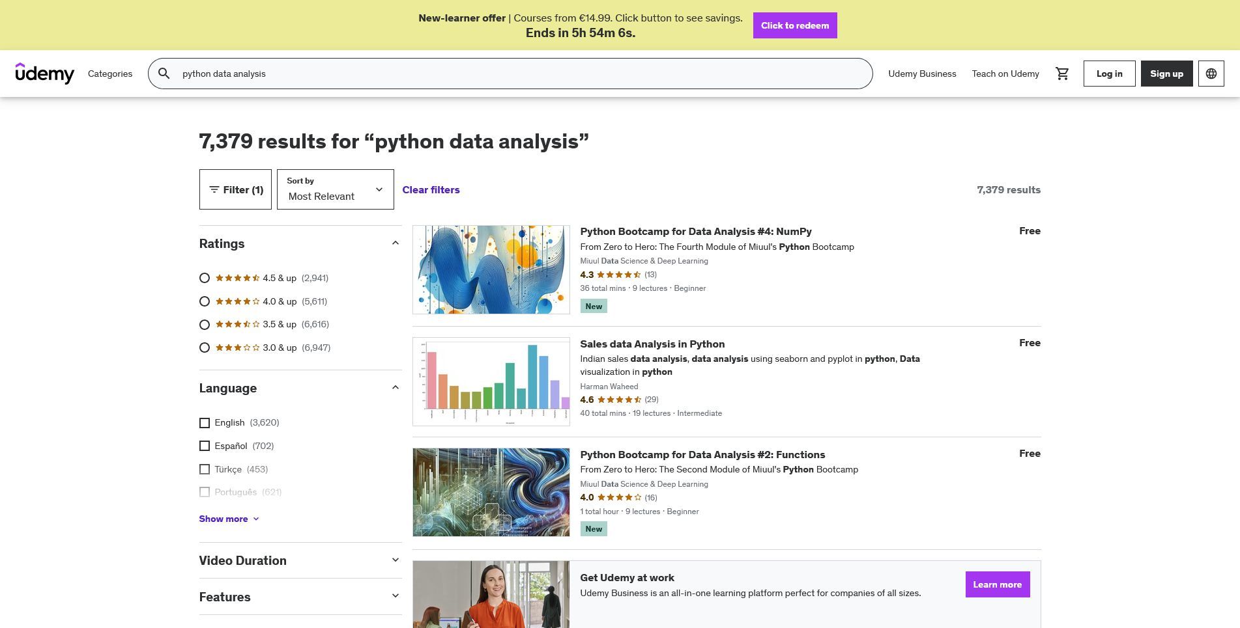The height and width of the screenshot is (628, 1240).
Task: Click to redeem the new-learner offer
Action: coord(795,25)
